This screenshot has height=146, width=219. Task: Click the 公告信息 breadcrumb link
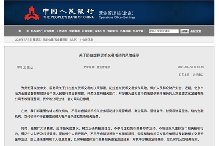coord(88,40)
